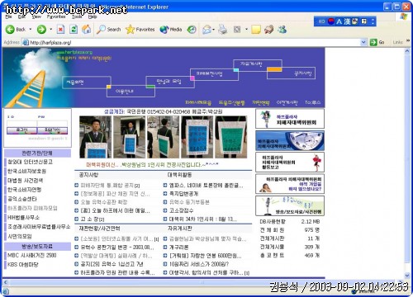Open the Mail envelope icon
413x297 pixels.
[x=206, y=29]
